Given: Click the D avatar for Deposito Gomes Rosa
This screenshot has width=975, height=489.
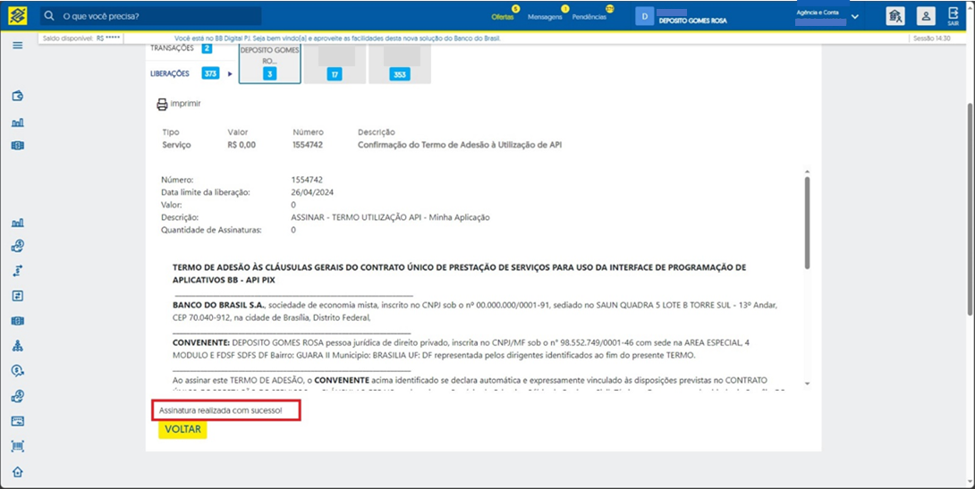Looking at the screenshot, I should (x=644, y=17).
